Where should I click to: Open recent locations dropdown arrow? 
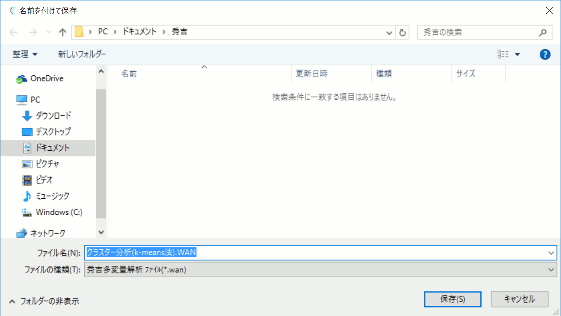49,33
